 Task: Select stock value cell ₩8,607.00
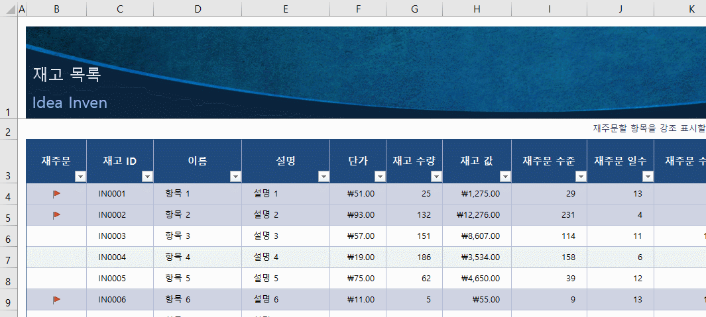coord(477,236)
